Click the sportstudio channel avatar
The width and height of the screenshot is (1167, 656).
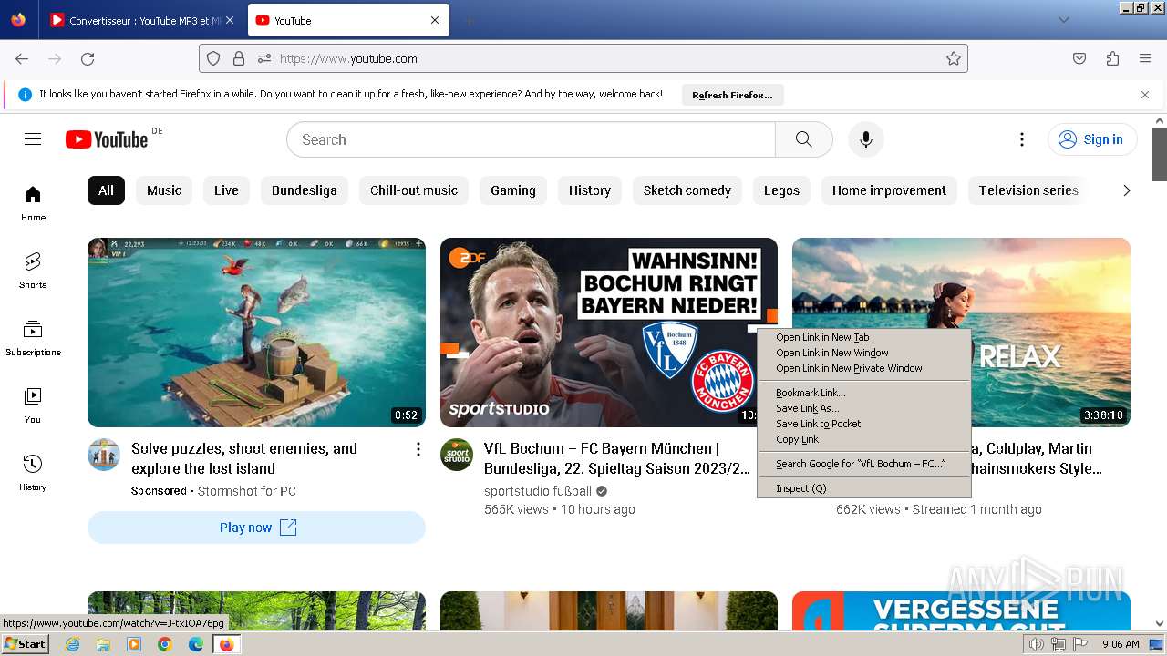pyautogui.click(x=457, y=454)
